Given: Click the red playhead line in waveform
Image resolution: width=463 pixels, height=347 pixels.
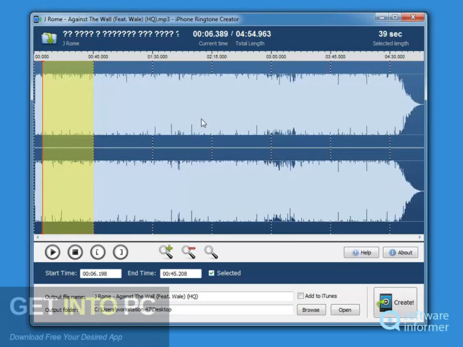Looking at the screenshot, I should (x=42, y=148).
